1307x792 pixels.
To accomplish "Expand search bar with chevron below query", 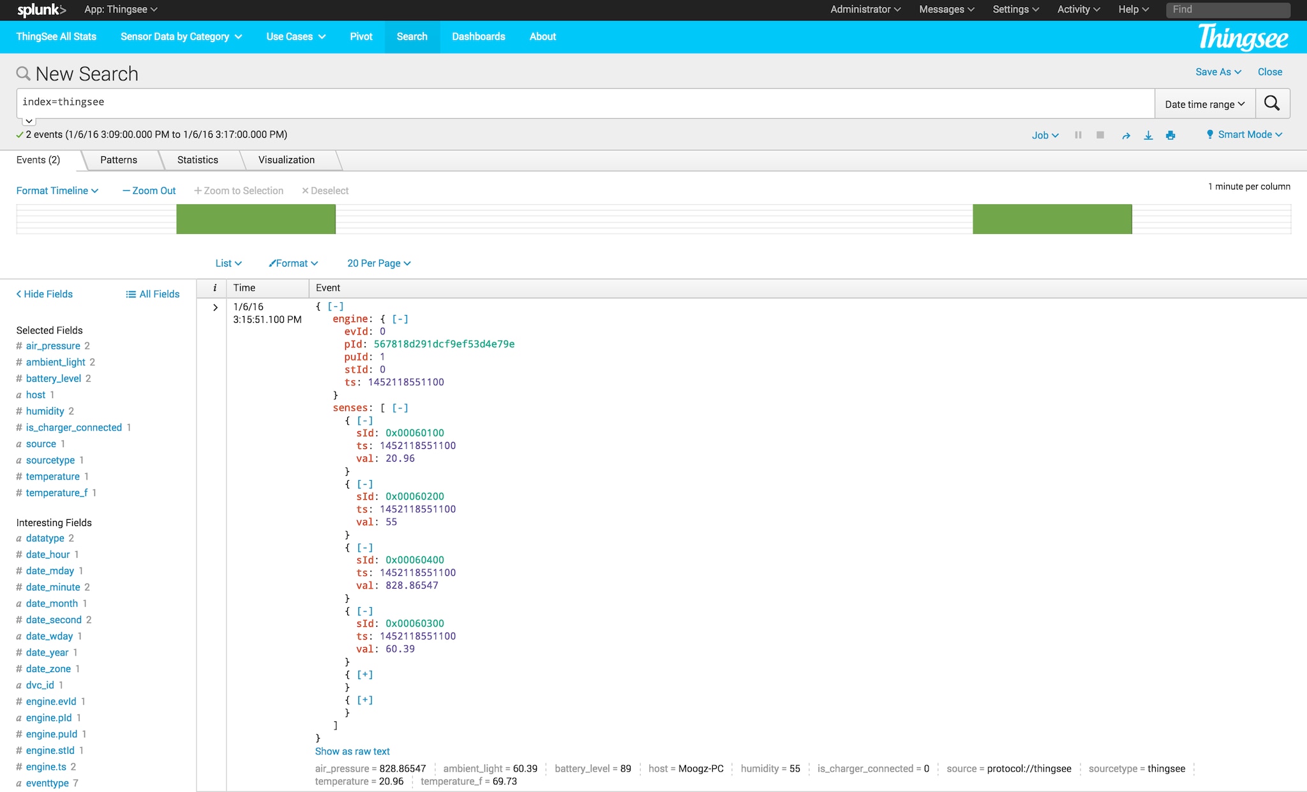I will 29,121.
